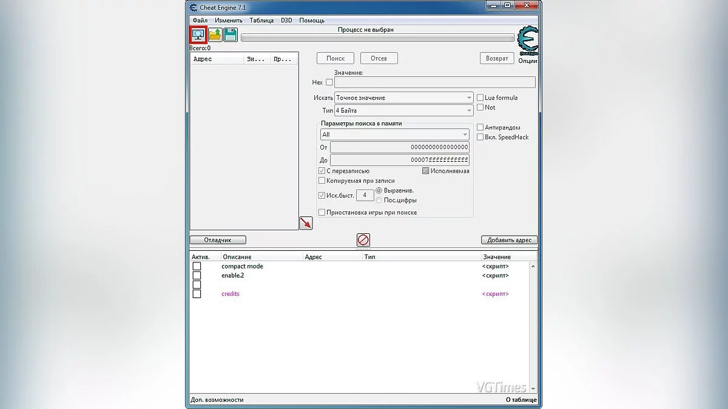
Task: Toggle the Lua formula checkbox
Action: pyautogui.click(x=480, y=98)
